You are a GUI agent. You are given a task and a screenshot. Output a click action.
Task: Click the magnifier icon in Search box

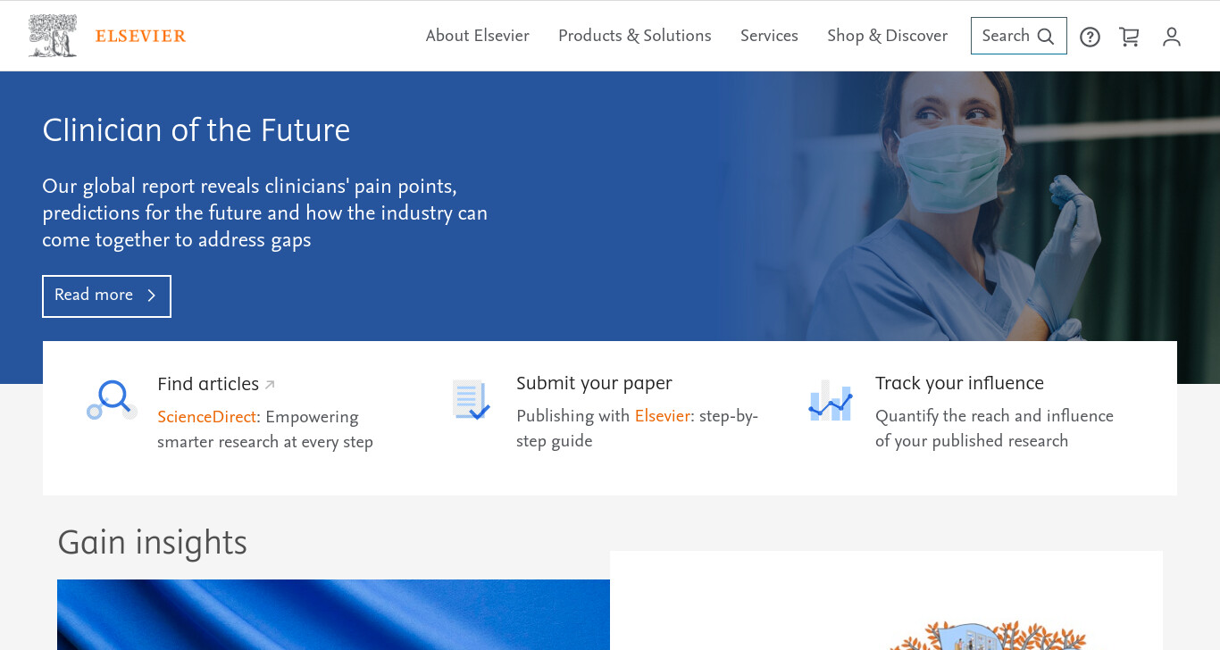[x=1046, y=37]
